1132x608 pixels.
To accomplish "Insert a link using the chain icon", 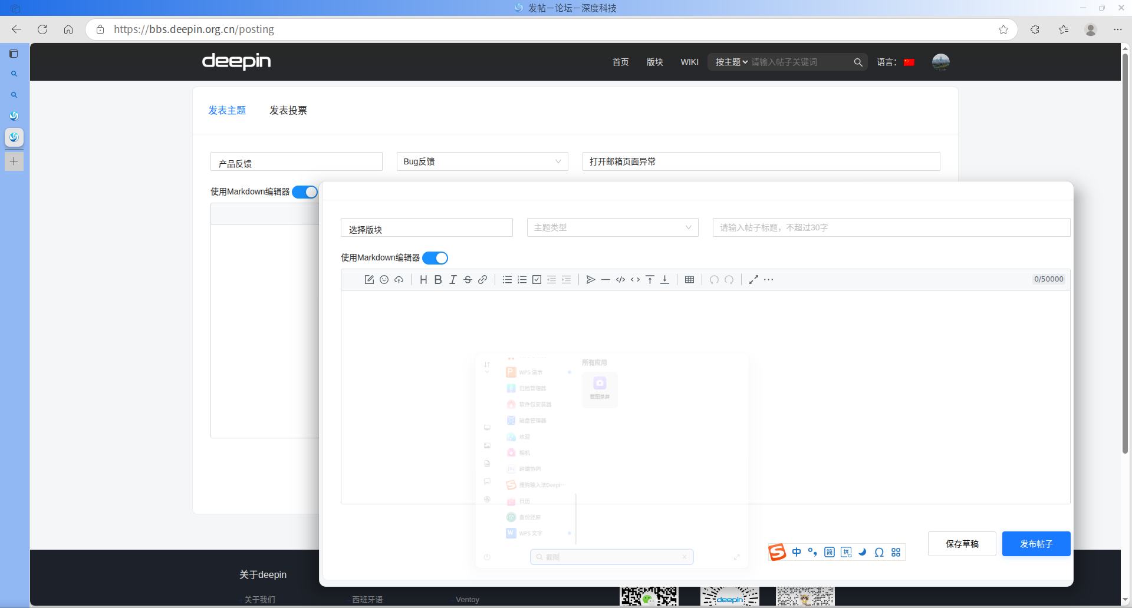I will click(x=482, y=280).
